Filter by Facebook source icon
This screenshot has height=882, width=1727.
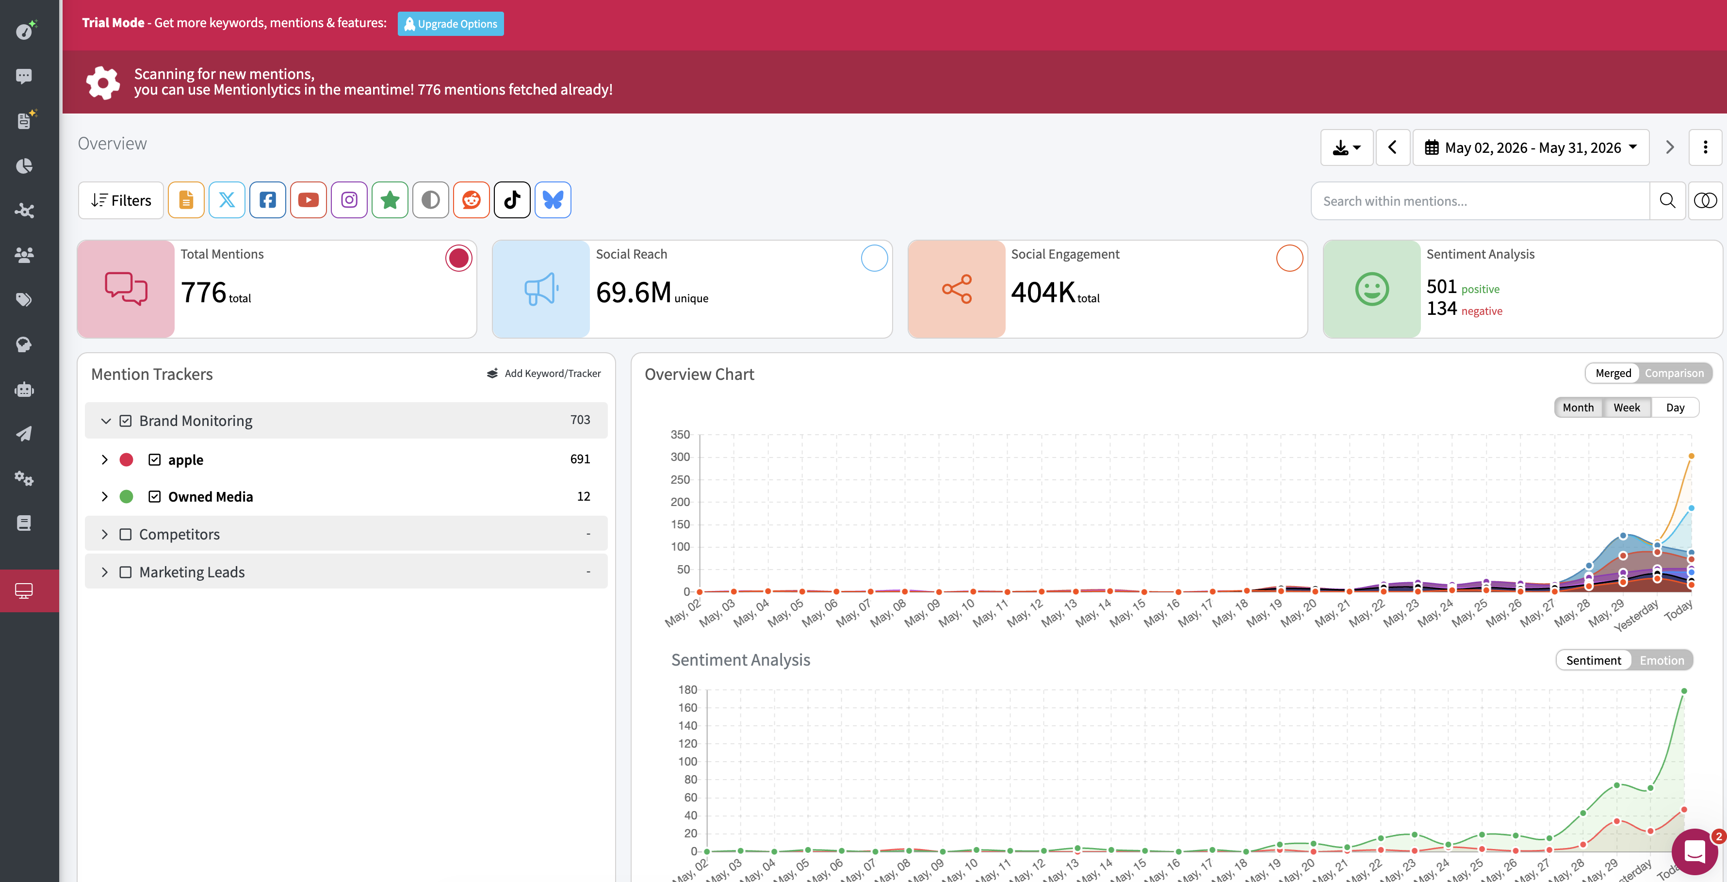[267, 200]
